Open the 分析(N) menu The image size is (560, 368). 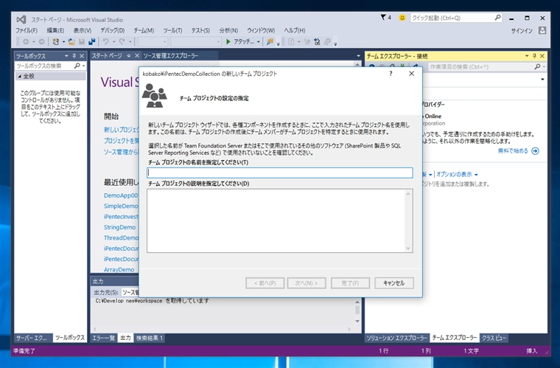[228, 30]
